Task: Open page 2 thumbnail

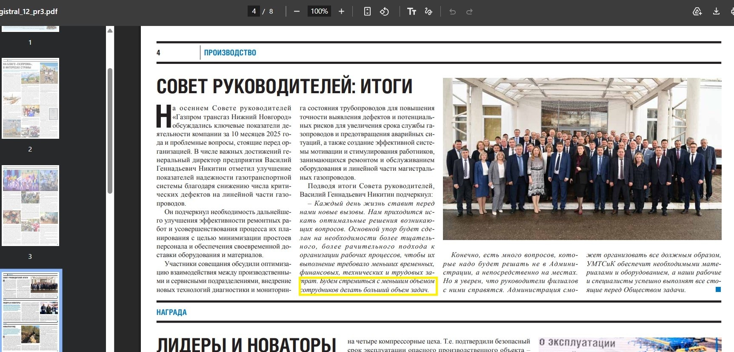Action: tap(30, 98)
